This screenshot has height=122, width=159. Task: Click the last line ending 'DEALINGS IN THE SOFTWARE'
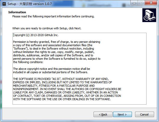(x=62, y=99)
